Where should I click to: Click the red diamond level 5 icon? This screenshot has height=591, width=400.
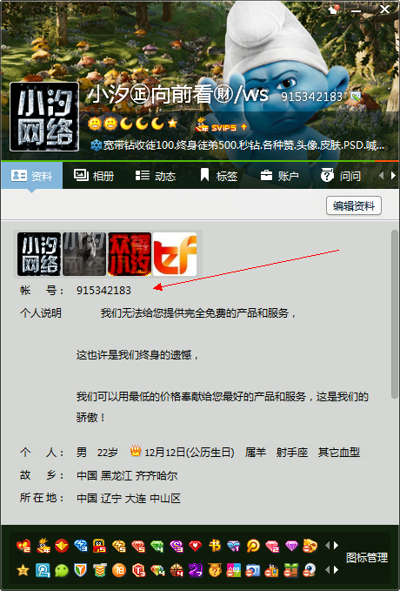pyautogui.click(x=138, y=546)
